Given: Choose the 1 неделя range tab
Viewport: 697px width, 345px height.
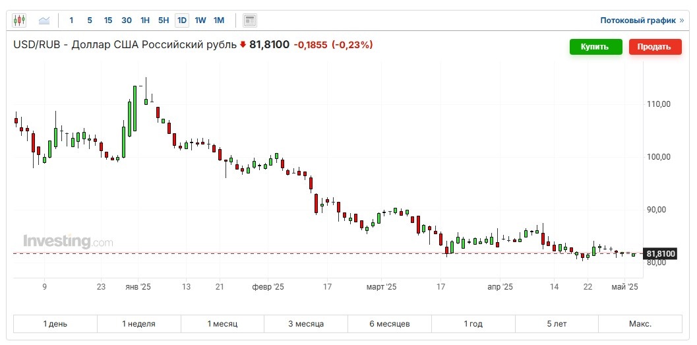Looking at the screenshot, I should click(x=138, y=324).
